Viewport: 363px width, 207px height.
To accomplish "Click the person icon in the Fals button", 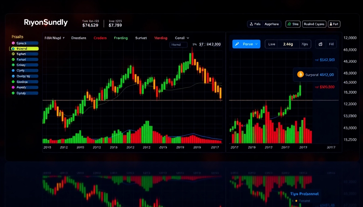I will tap(251, 24).
